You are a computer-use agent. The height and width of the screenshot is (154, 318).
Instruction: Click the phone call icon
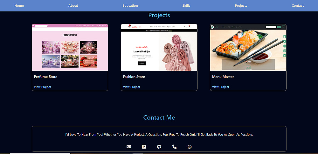174,147
